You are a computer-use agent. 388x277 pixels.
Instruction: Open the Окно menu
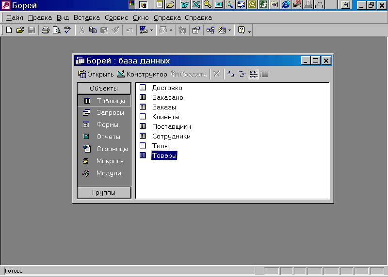click(141, 18)
